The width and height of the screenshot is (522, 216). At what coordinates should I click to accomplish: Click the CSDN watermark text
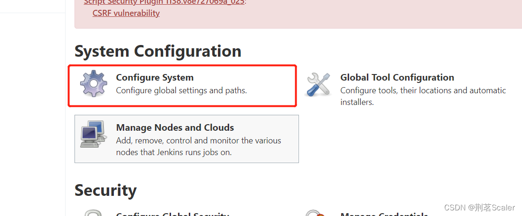click(x=479, y=208)
